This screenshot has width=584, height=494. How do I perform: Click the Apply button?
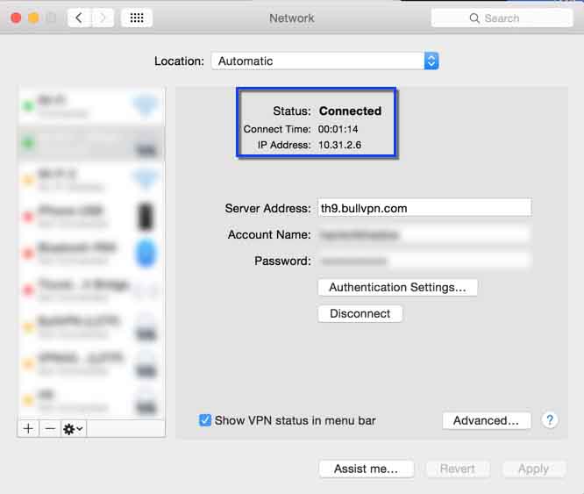coord(534,469)
